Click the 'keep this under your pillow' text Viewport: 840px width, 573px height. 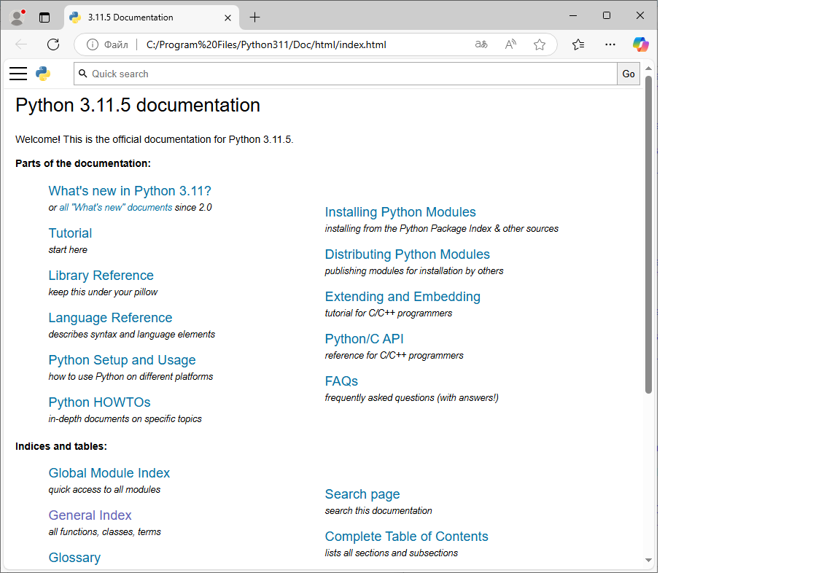click(x=103, y=292)
